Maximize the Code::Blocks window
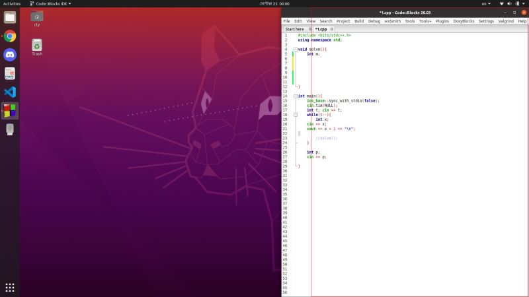529x297 pixels. pos(514,13)
